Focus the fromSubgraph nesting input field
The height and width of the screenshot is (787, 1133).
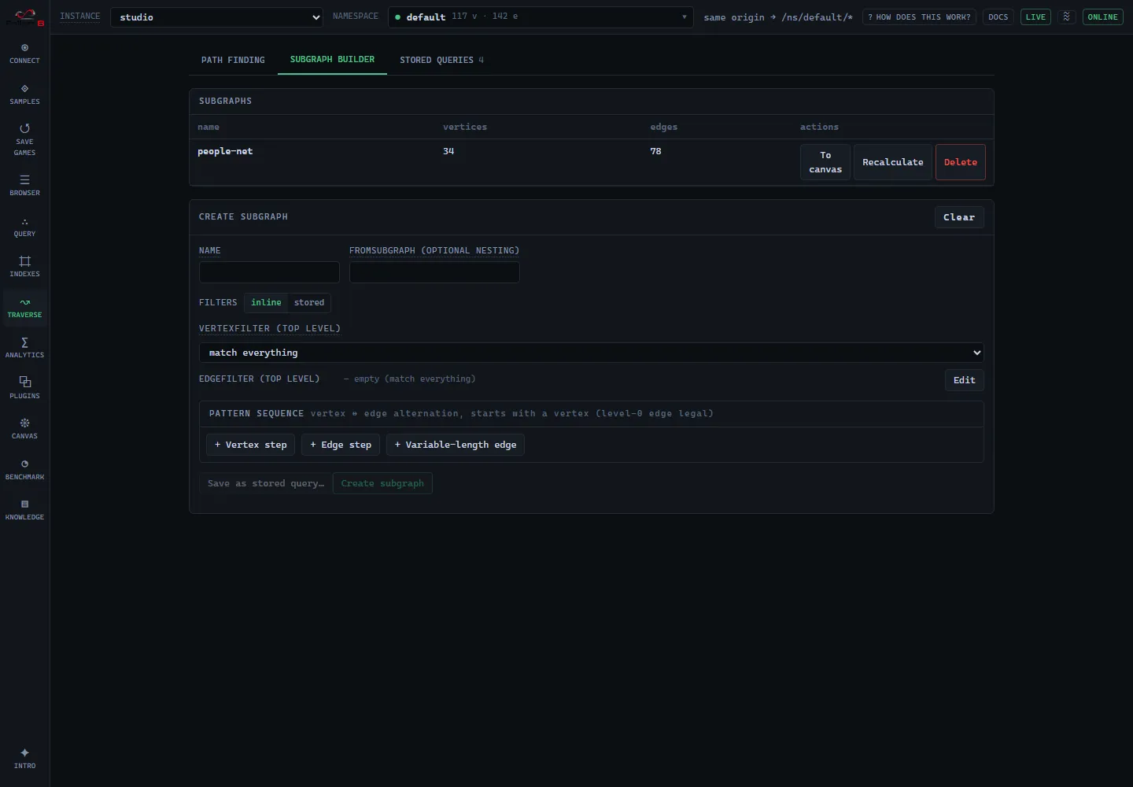pos(434,272)
